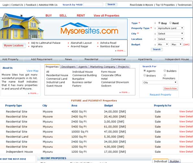Open the Property Type dropdown
The image size is (193, 163).
click(171, 28)
